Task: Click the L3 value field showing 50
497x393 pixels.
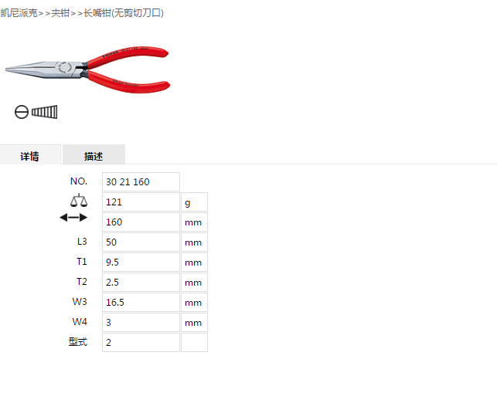Action: pyautogui.click(x=141, y=242)
